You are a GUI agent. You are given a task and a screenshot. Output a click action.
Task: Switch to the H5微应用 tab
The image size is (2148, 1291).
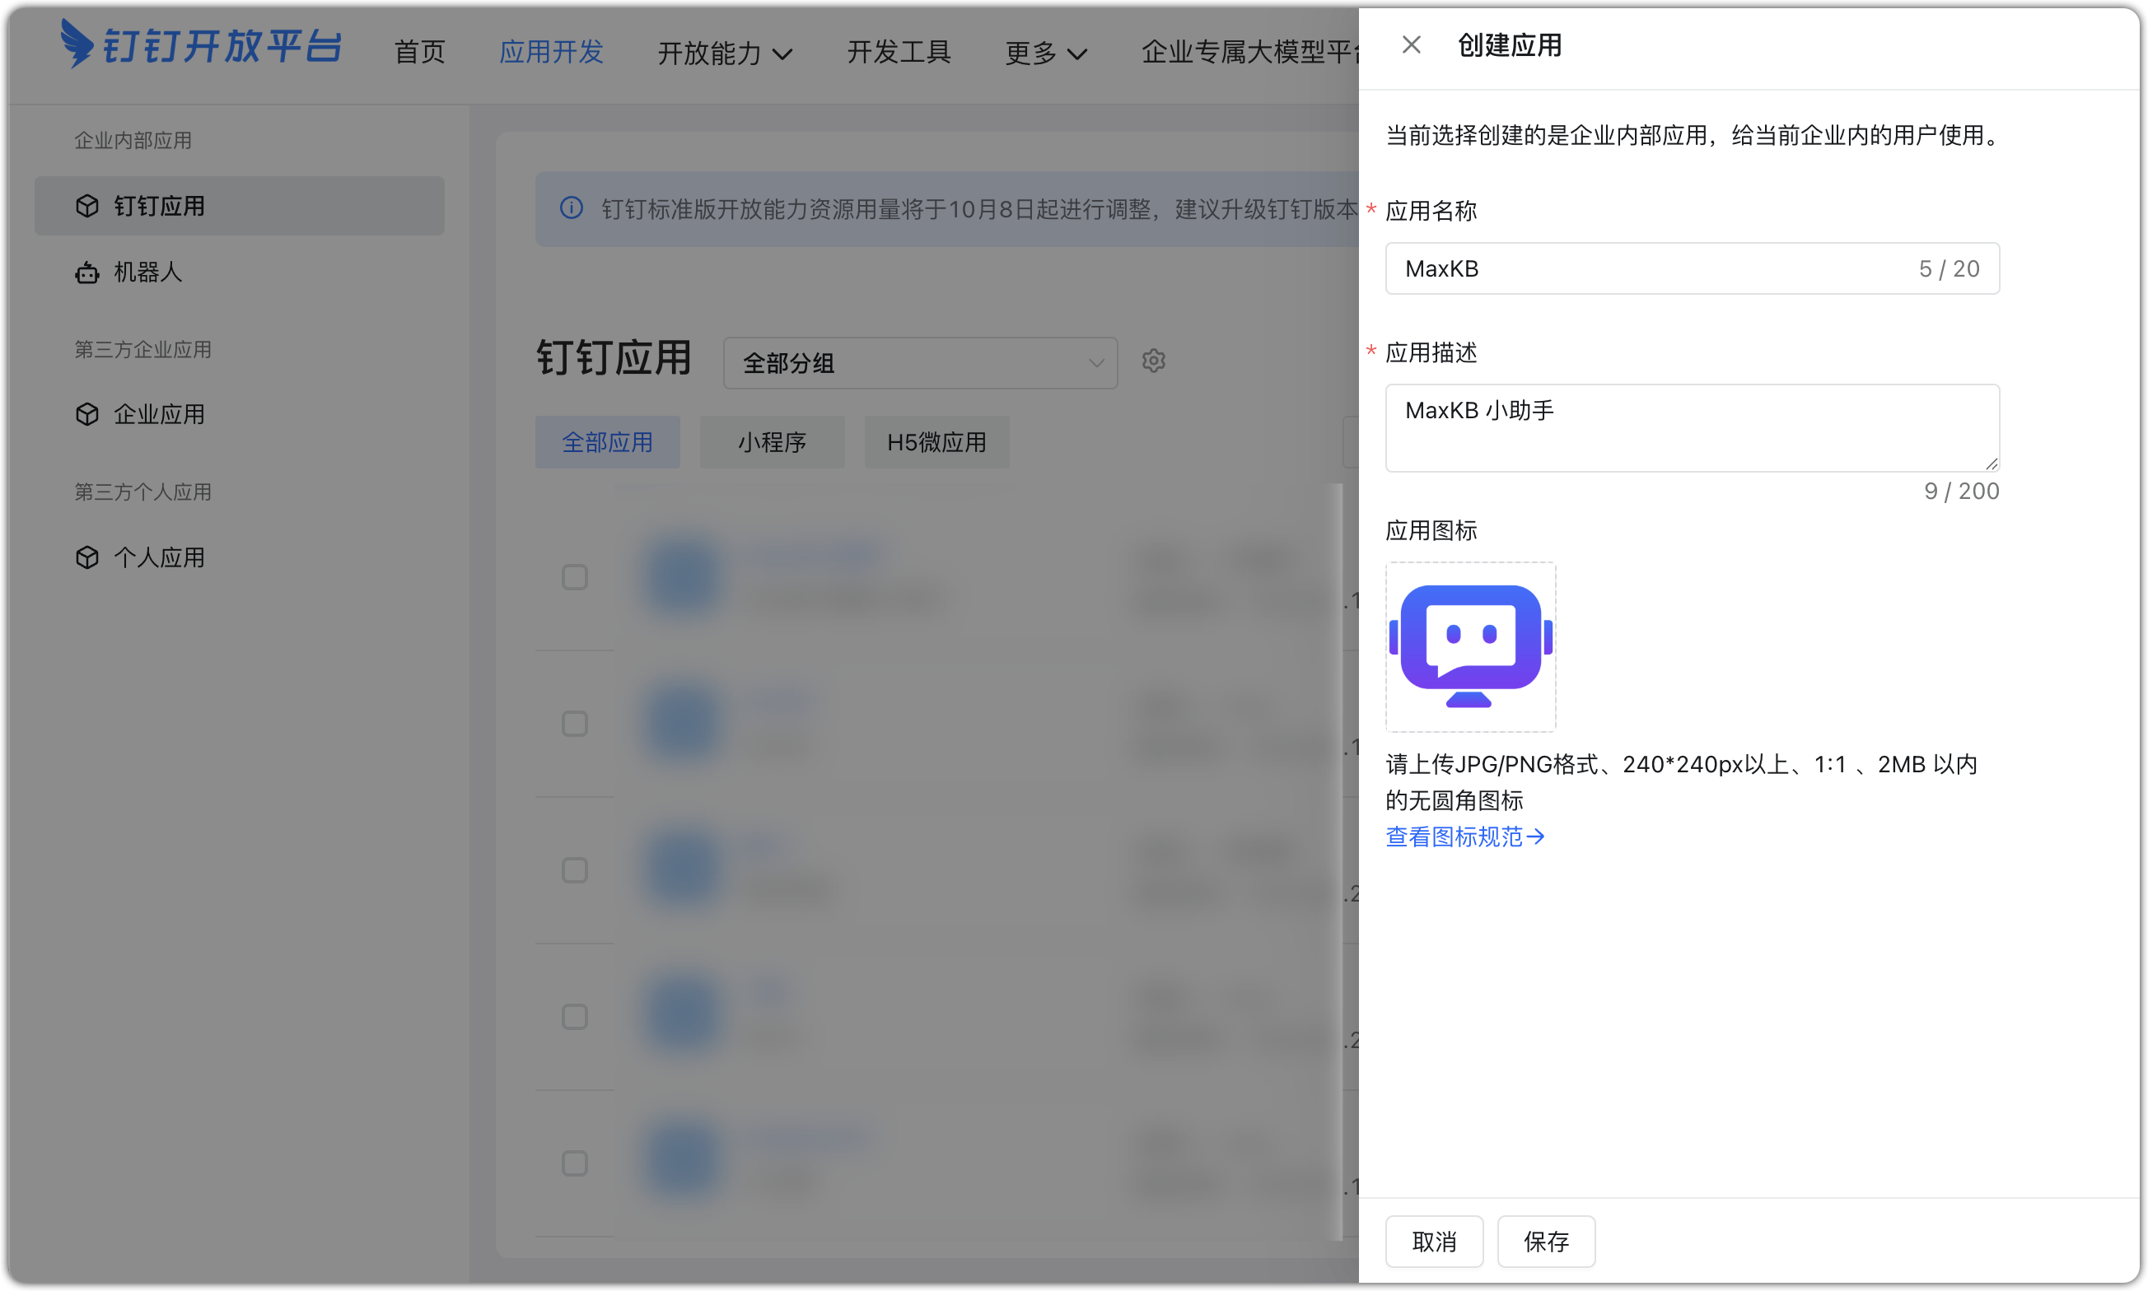coord(936,443)
